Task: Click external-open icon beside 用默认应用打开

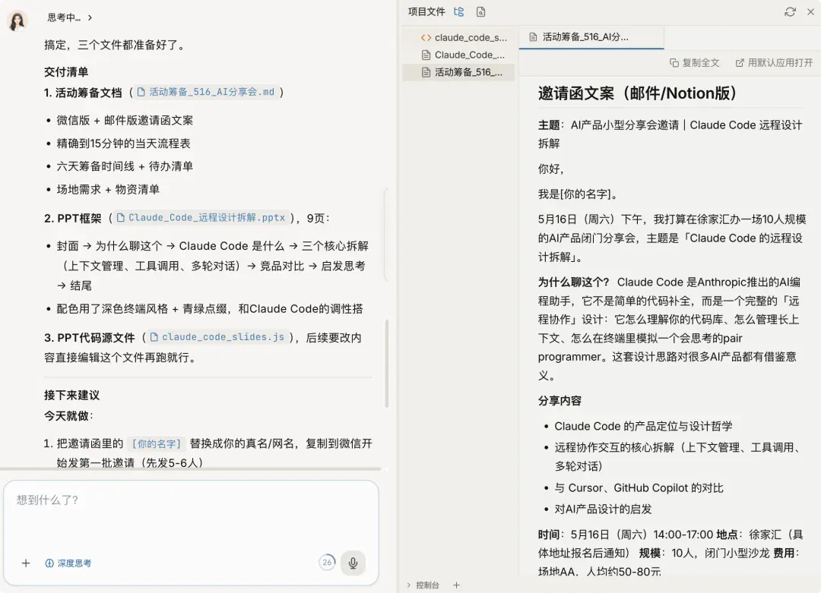Action: [740, 63]
